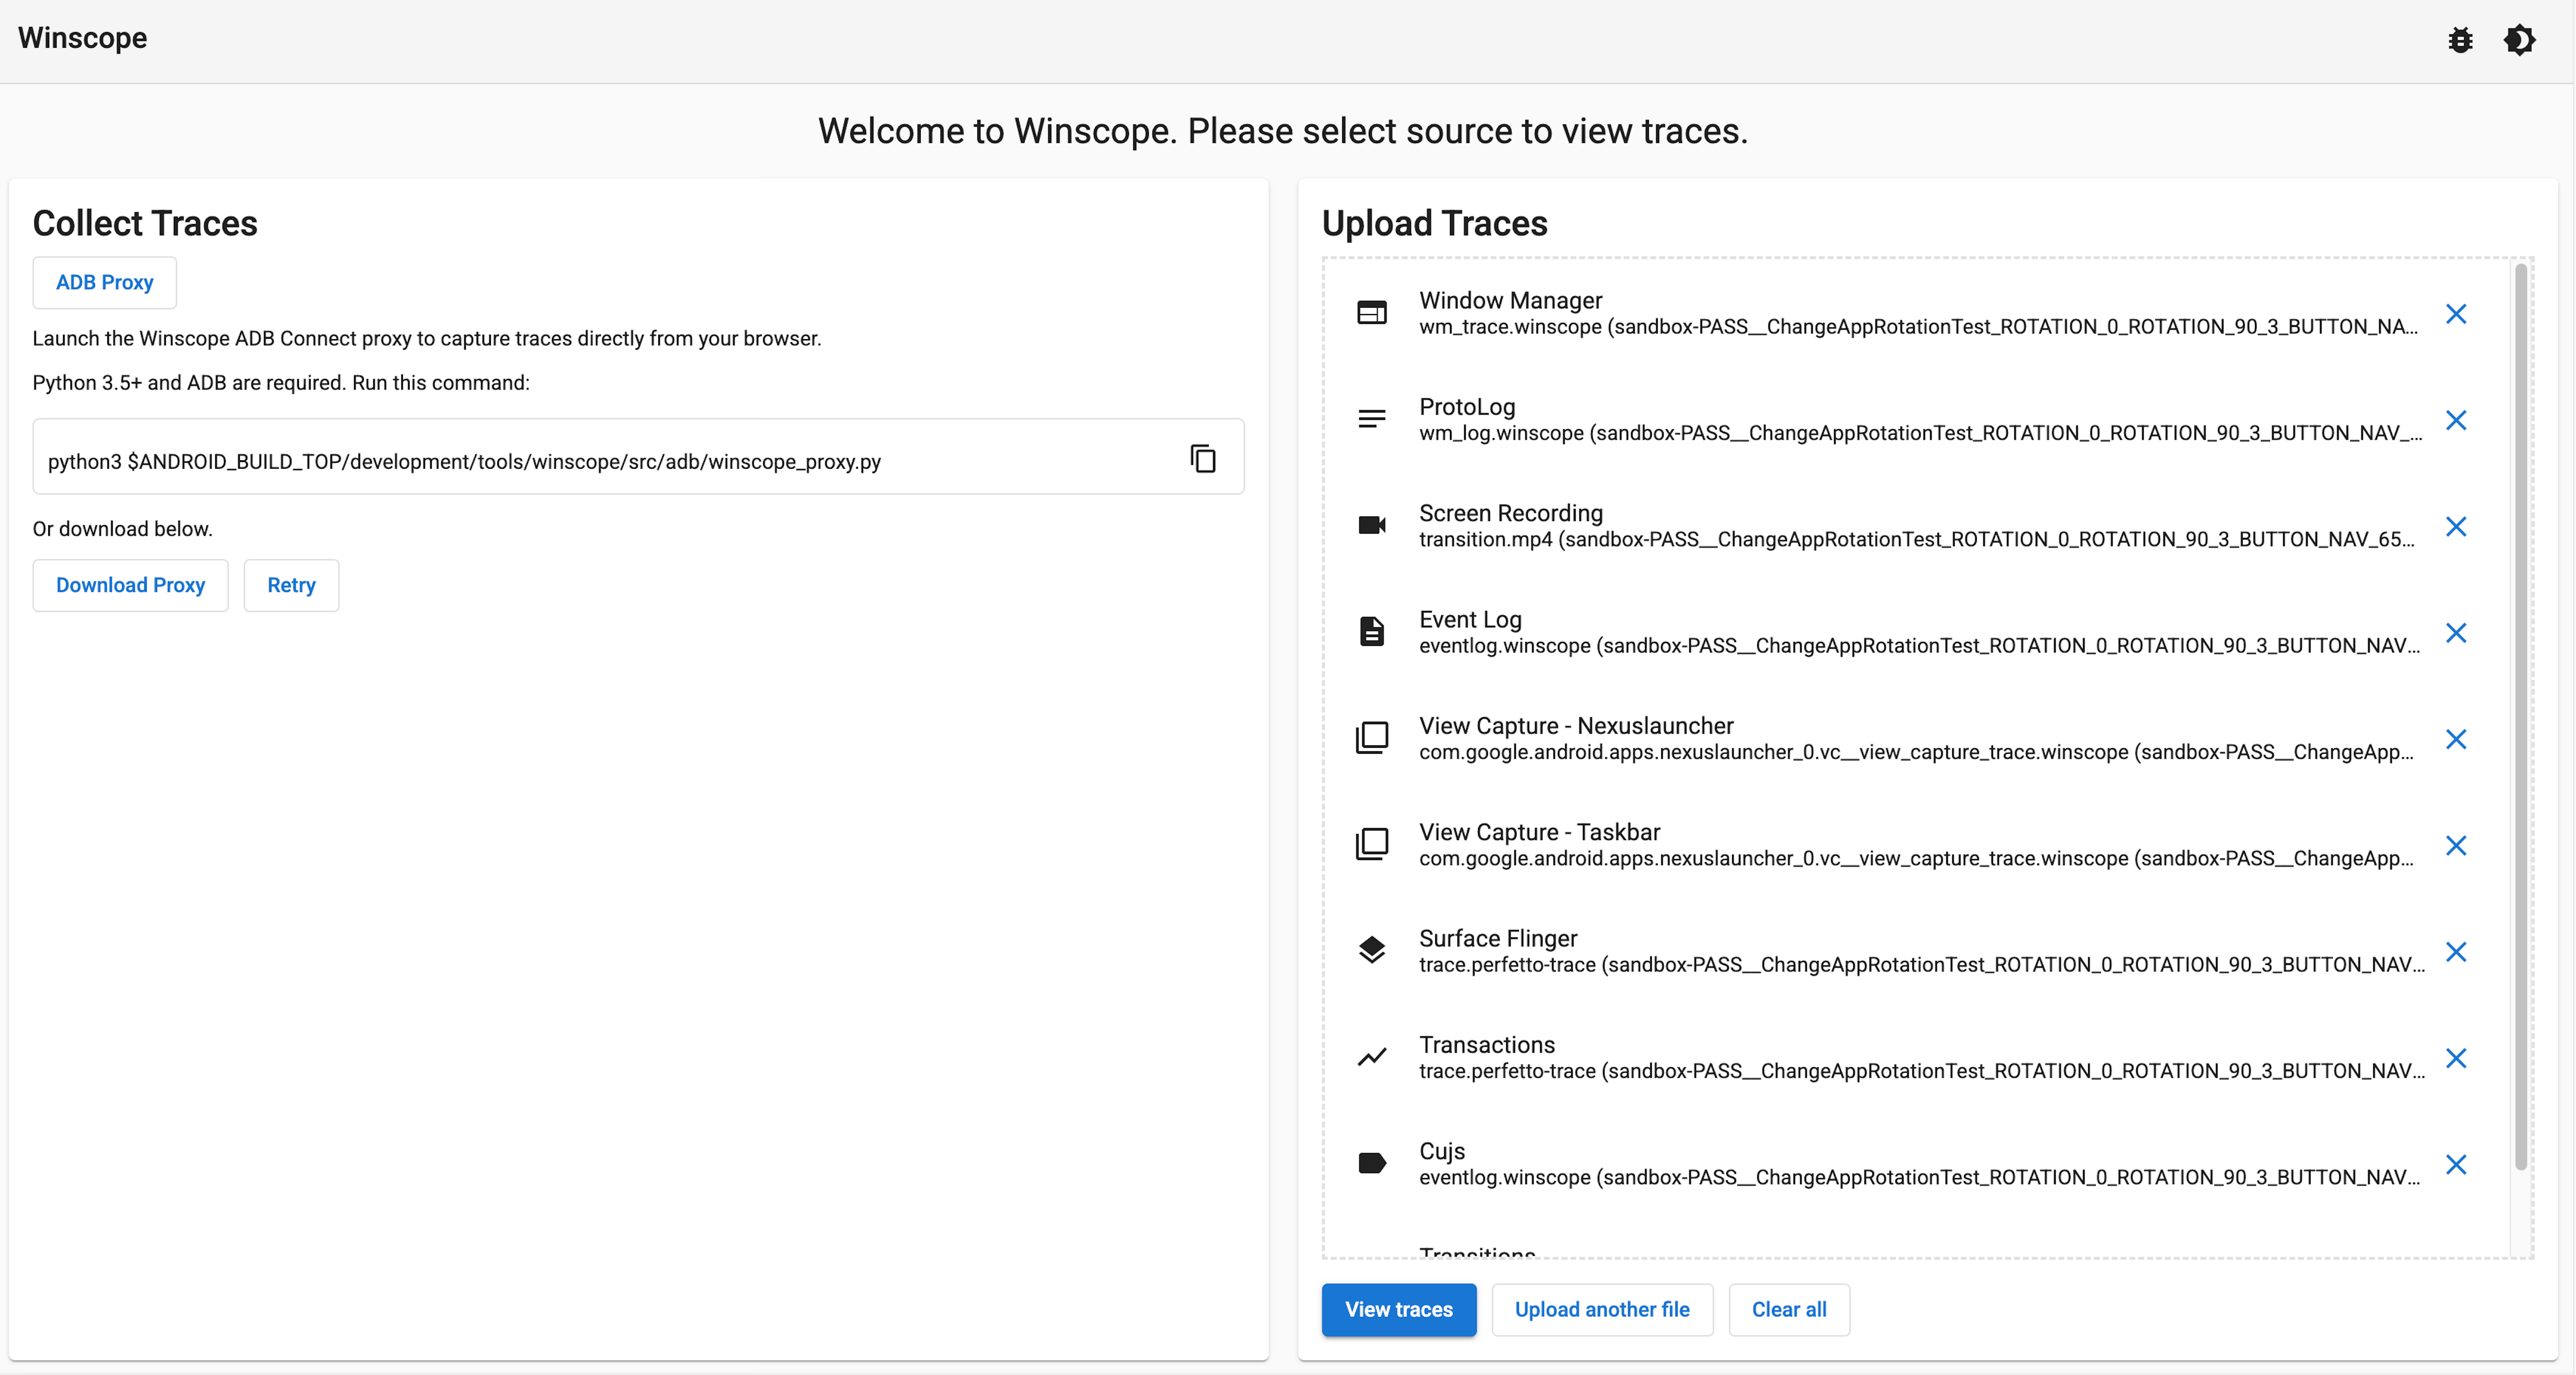Click the Surface Flinger layers icon

click(x=1371, y=950)
